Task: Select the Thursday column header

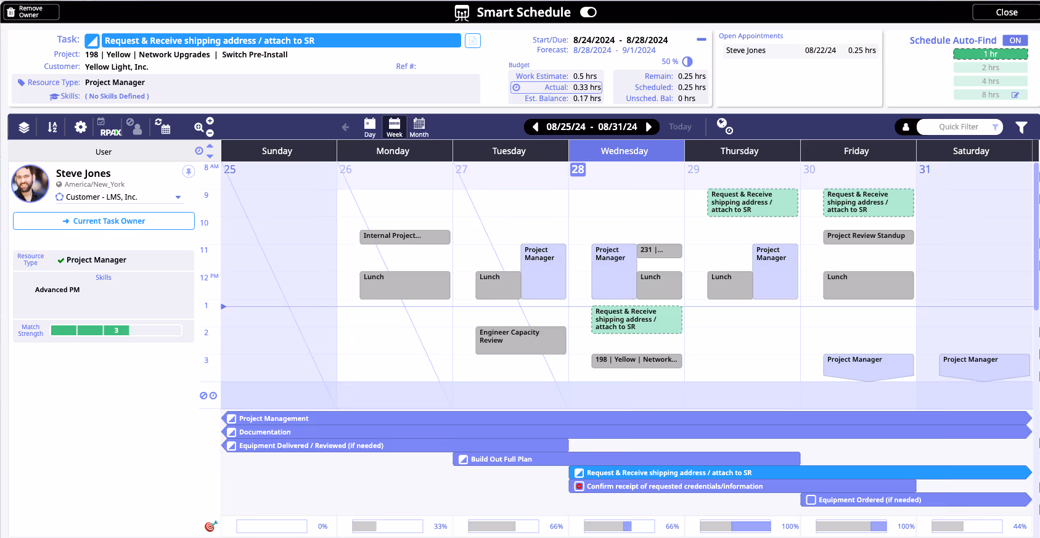Action: click(x=742, y=151)
